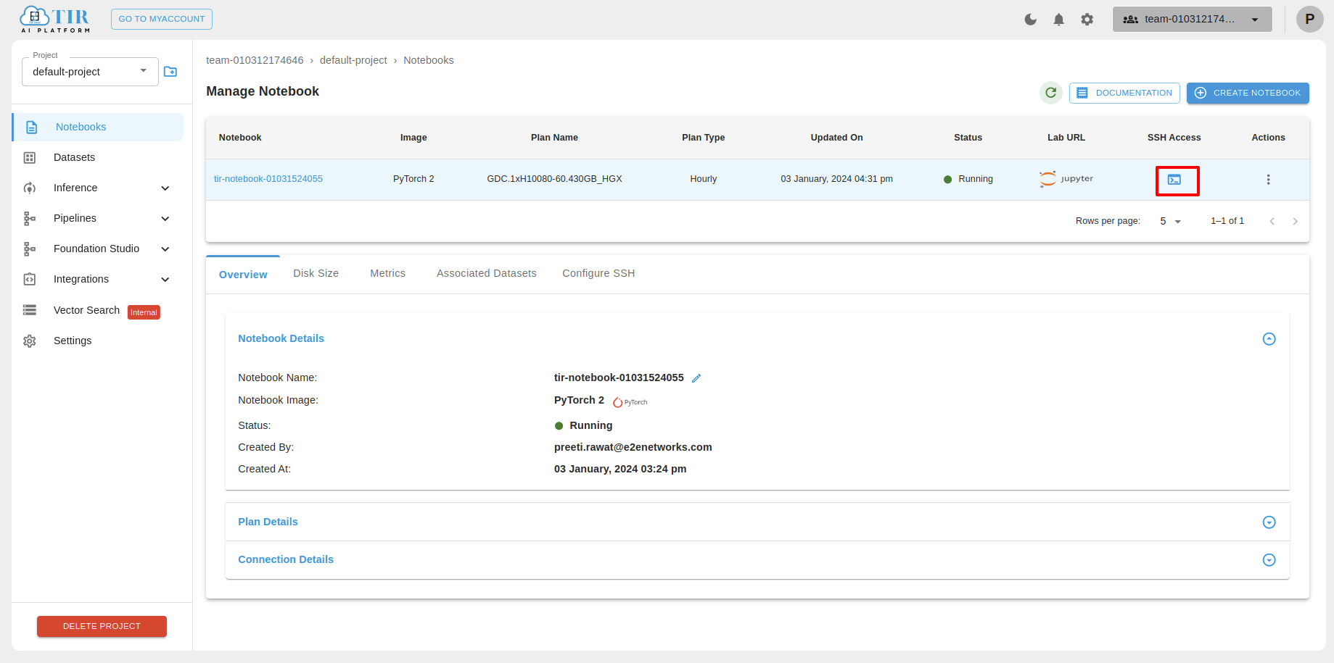Switch to the Configure SSH tab
The height and width of the screenshot is (663, 1334).
(x=598, y=273)
